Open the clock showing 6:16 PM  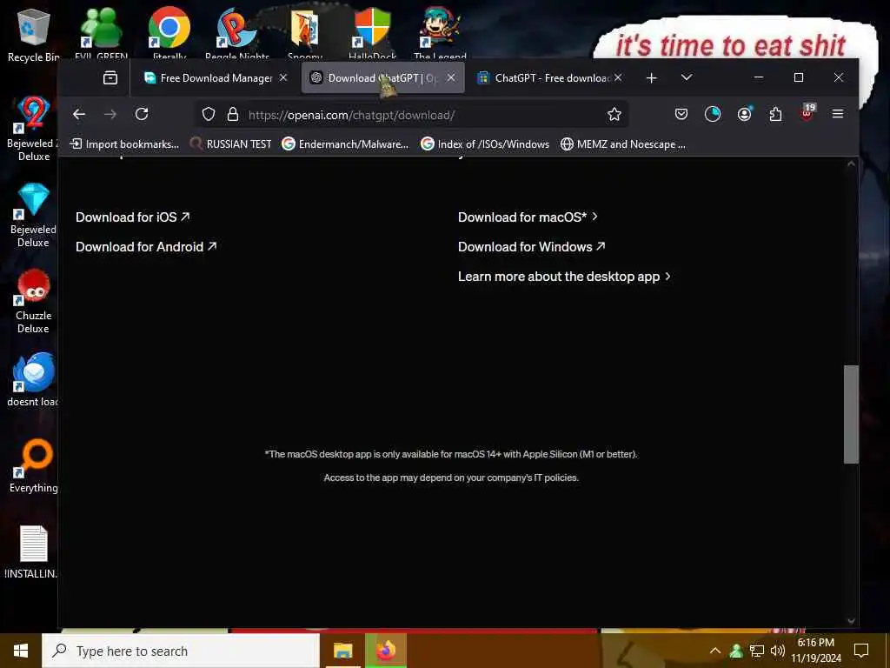[x=816, y=651]
